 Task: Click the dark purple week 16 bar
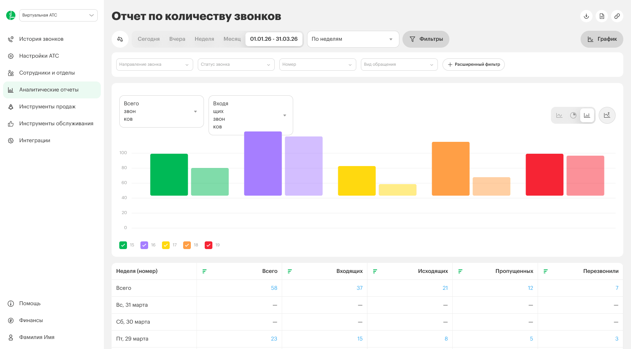tap(263, 164)
